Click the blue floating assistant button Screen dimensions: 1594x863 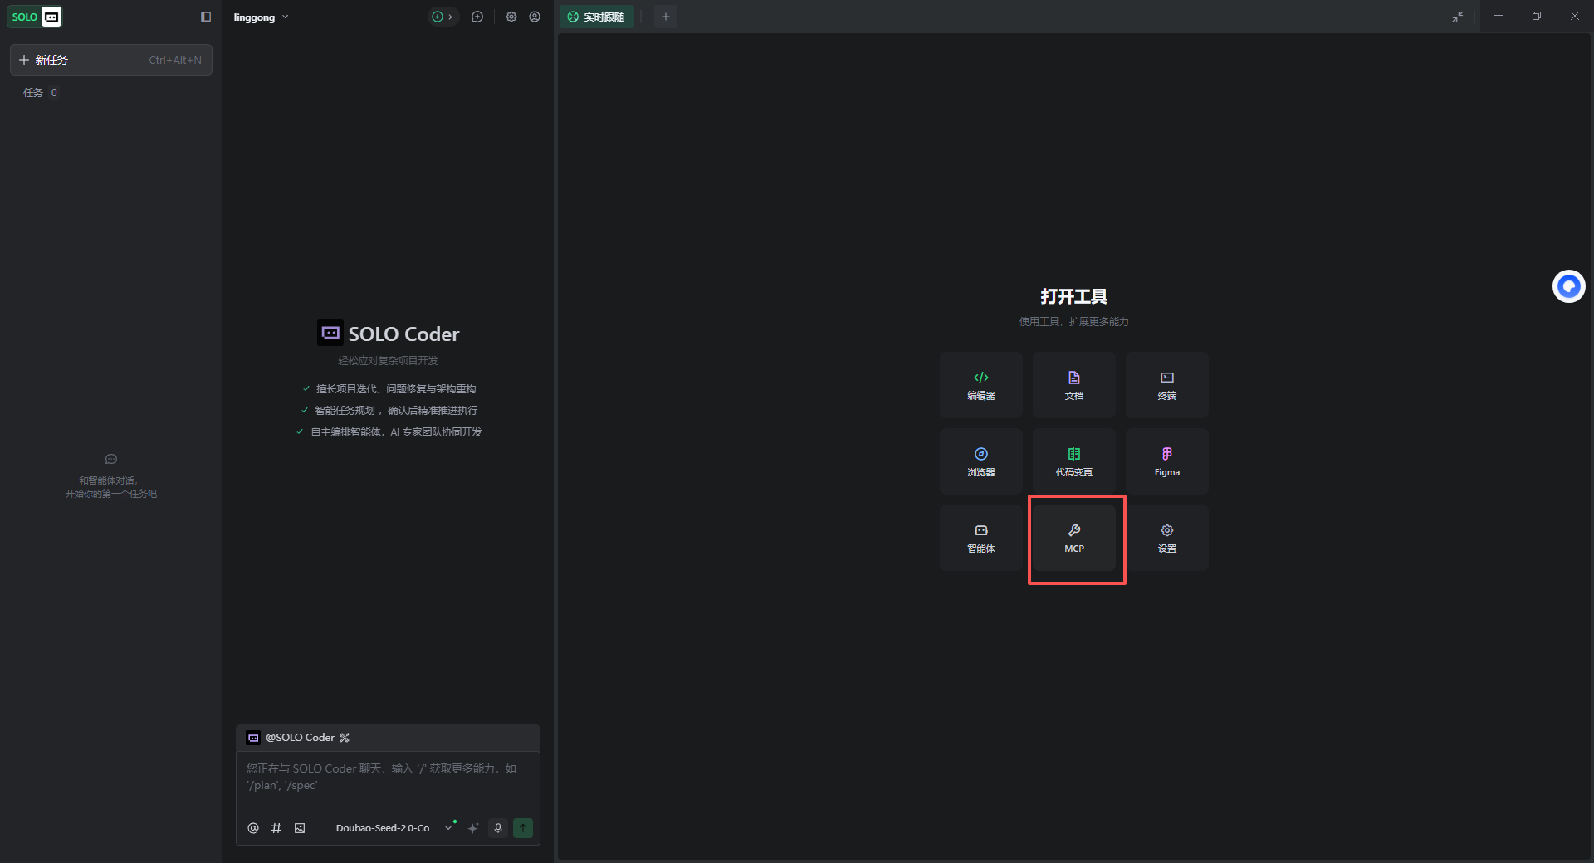(1569, 286)
